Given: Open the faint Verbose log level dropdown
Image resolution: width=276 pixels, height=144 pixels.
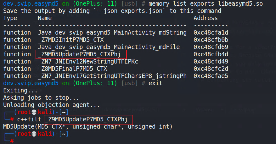Looking at the screenshot, I should point(209,110).
